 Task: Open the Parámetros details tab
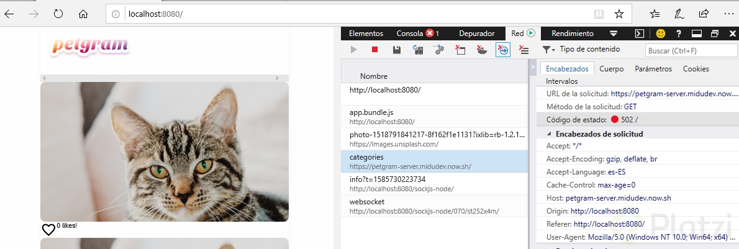[x=653, y=69]
